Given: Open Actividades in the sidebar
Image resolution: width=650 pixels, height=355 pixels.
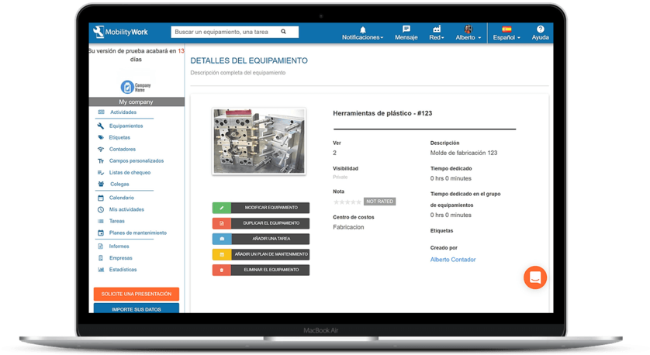Looking at the screenshot, I should point(123,112).
